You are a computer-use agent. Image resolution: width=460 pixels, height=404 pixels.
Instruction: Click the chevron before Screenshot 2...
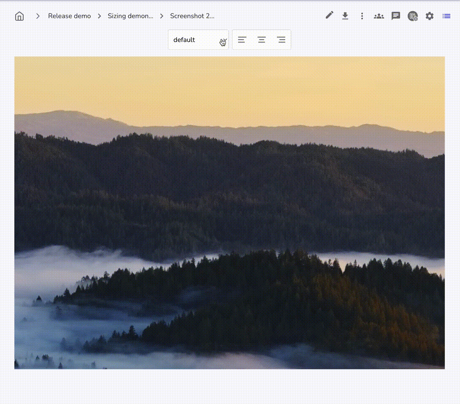coord(162,16)
